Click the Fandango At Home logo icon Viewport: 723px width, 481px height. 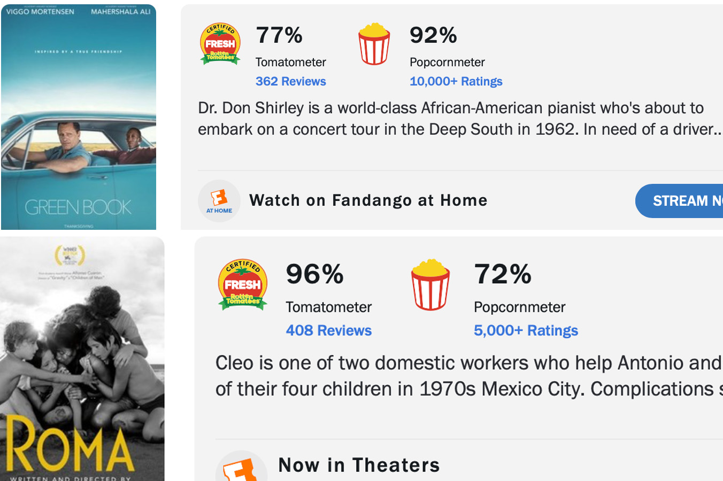tap(219, 201)
